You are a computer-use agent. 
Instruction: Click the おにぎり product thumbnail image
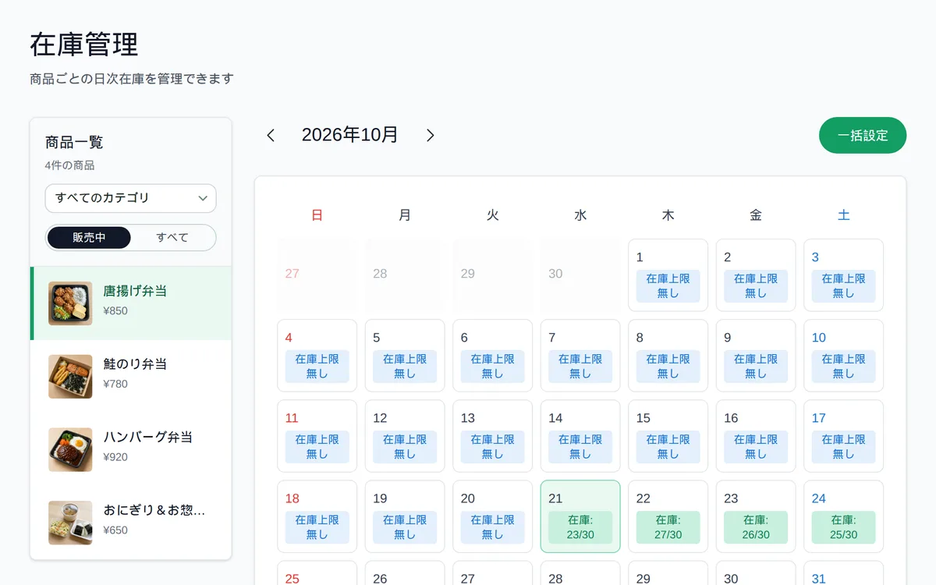pos(70,523)
